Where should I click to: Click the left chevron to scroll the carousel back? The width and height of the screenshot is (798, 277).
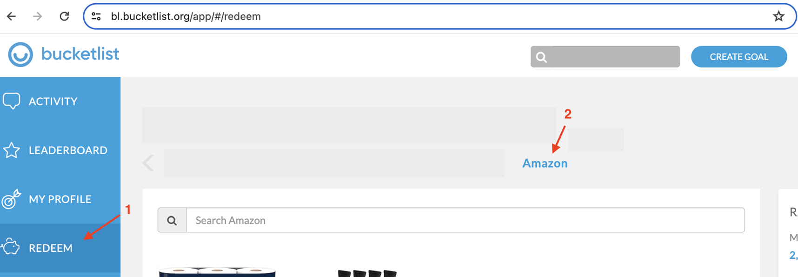pos(147,162)
